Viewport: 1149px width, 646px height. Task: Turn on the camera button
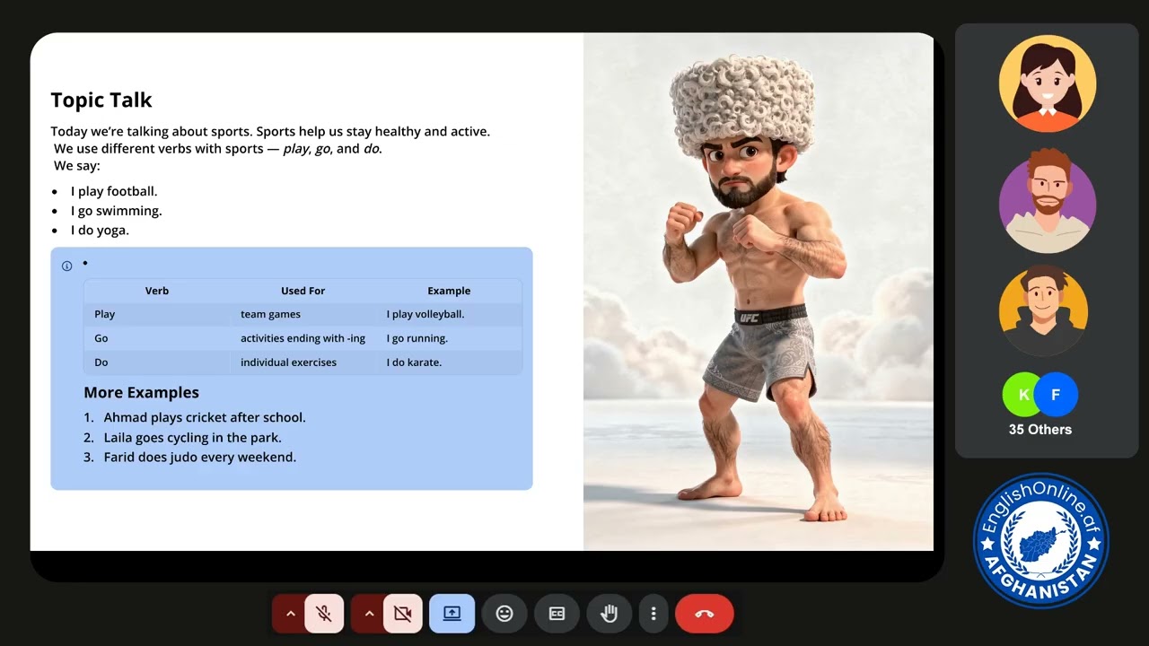point(403,614)
